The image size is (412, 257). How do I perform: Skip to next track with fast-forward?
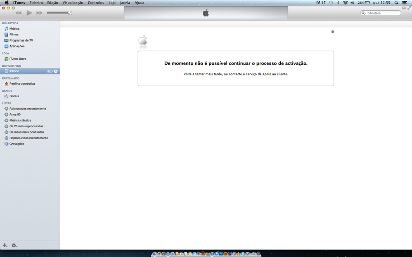[40, 12]
